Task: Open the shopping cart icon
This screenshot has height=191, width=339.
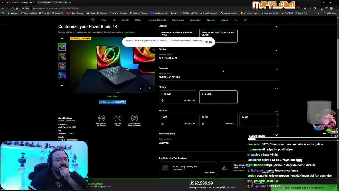Action: (245, 20)
